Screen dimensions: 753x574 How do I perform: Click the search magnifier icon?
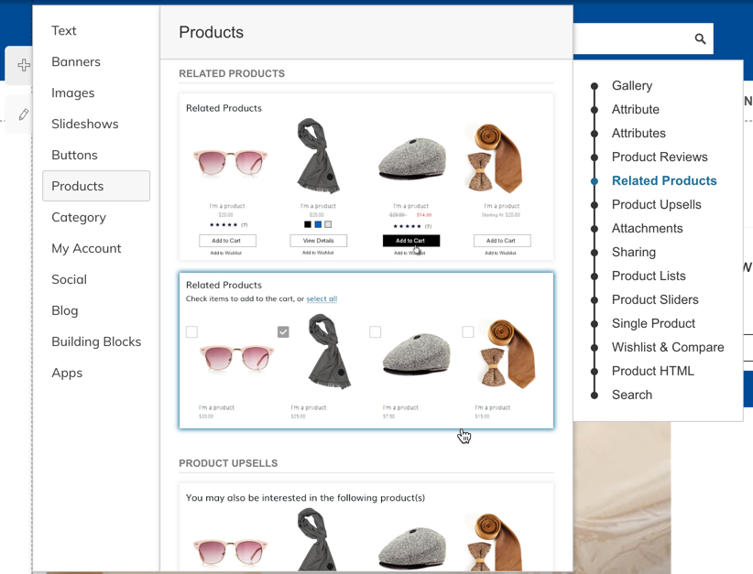pyautogui.click(x=700, y=38)
